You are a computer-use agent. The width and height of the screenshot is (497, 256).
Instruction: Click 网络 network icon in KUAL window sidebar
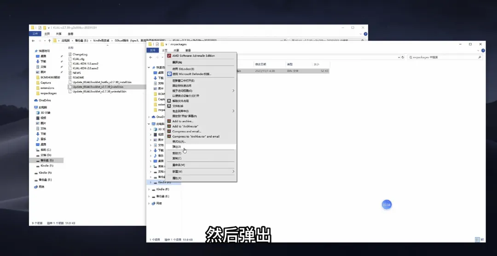click(x=36, y=187)
